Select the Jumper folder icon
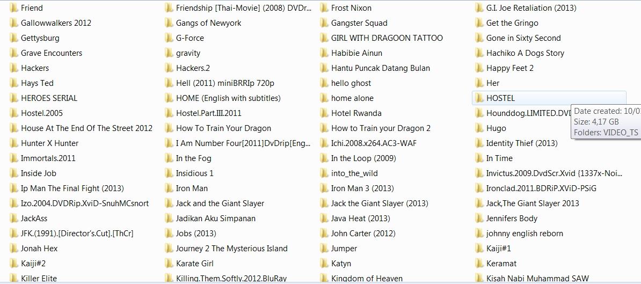The height and width of the screenshot is (284, 641). [324, 249]
